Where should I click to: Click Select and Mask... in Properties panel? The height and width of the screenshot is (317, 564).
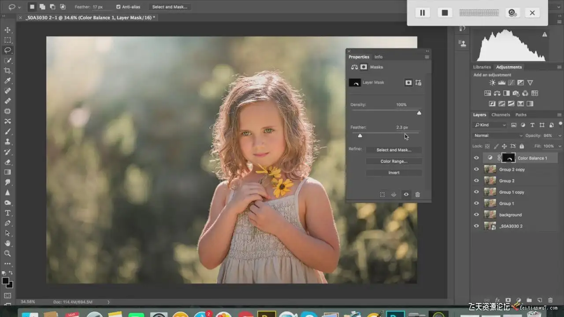pyautogui.click(x=394, y=150)
